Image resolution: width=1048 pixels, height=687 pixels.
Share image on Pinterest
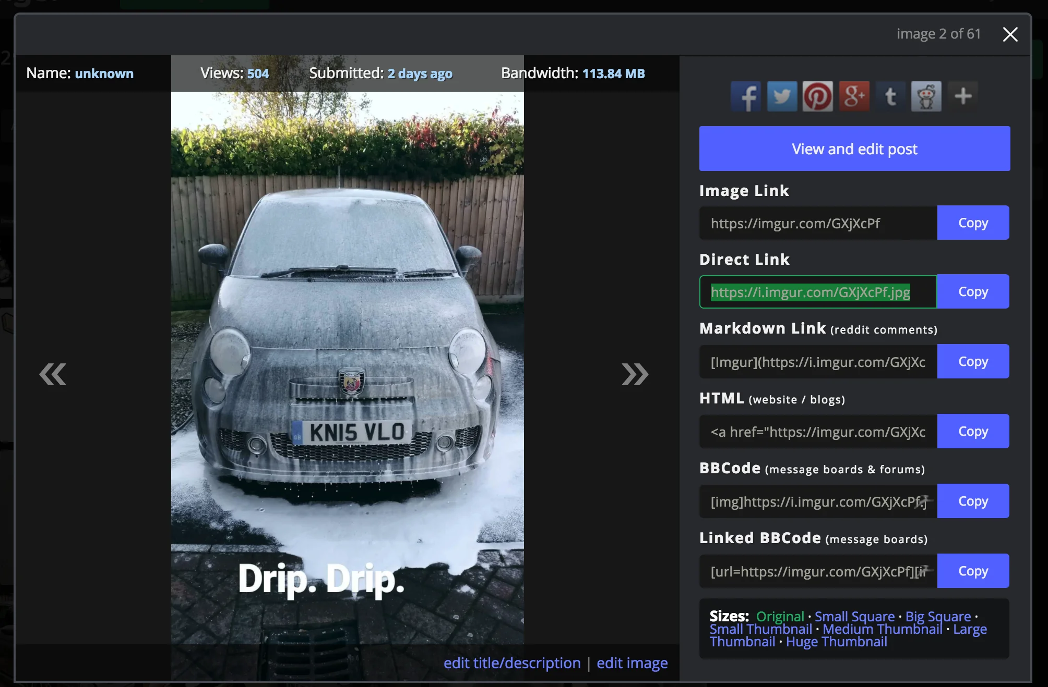tap(818, 96)
